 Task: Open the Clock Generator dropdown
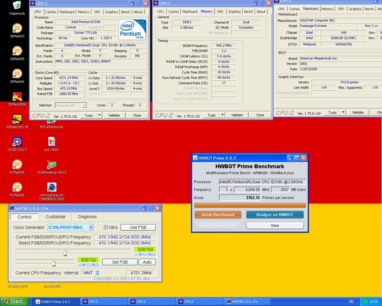click(91, 227)
